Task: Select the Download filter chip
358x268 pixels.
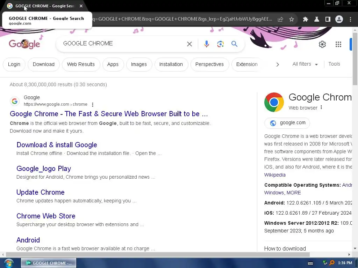Action: (x=44, y=65)
